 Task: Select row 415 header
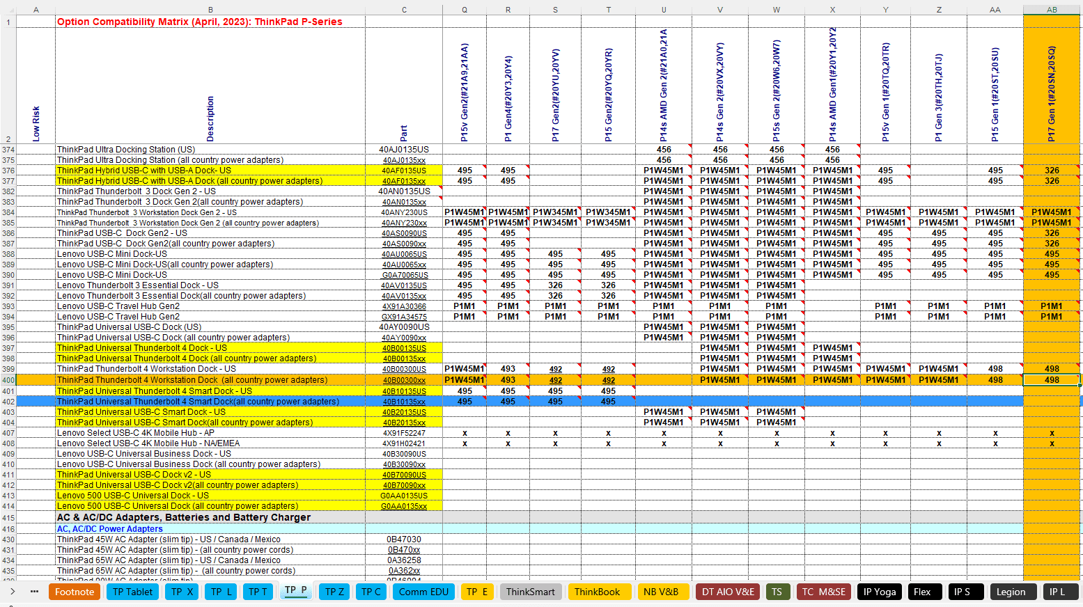tap(8, 518)
